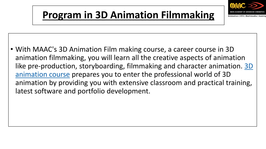Image resolution: width=266 pixels, height=149 pixels.
Task: Click the phrase 'latest software'
Action: 39,91
